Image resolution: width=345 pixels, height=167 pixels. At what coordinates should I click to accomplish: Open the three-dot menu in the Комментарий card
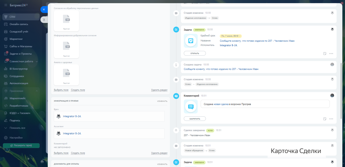click(331, 119)
